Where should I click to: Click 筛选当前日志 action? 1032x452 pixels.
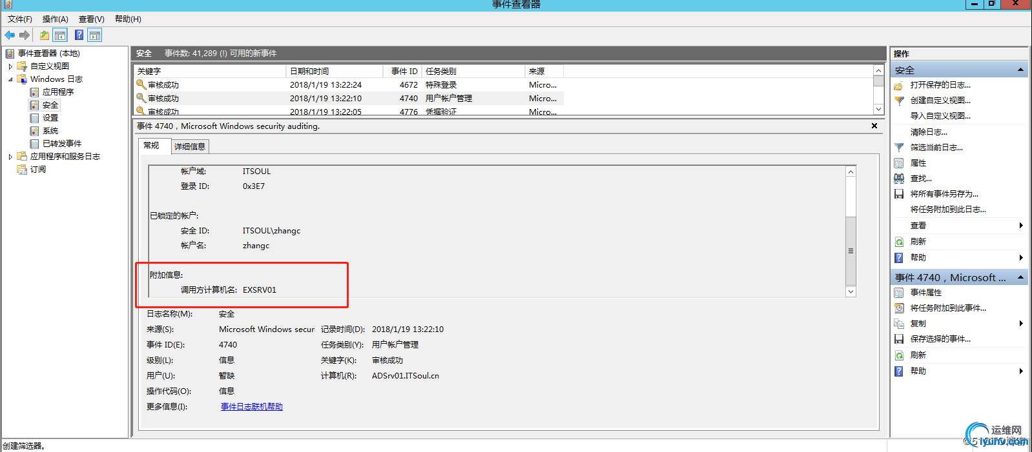coord(936,148)
